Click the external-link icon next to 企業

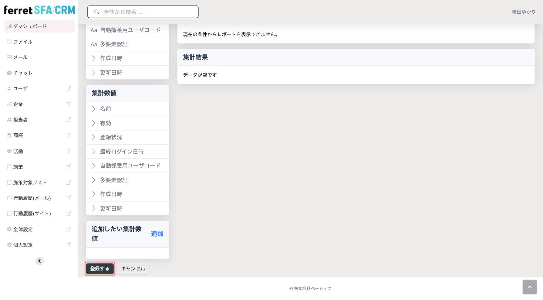(x=68, y=104)
